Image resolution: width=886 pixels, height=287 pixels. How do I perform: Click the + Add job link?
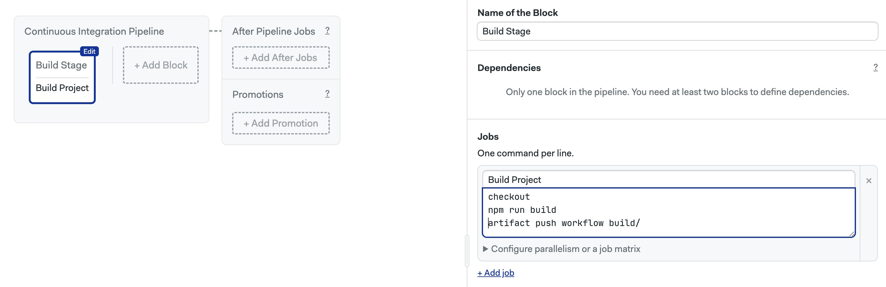coord(496,273)
